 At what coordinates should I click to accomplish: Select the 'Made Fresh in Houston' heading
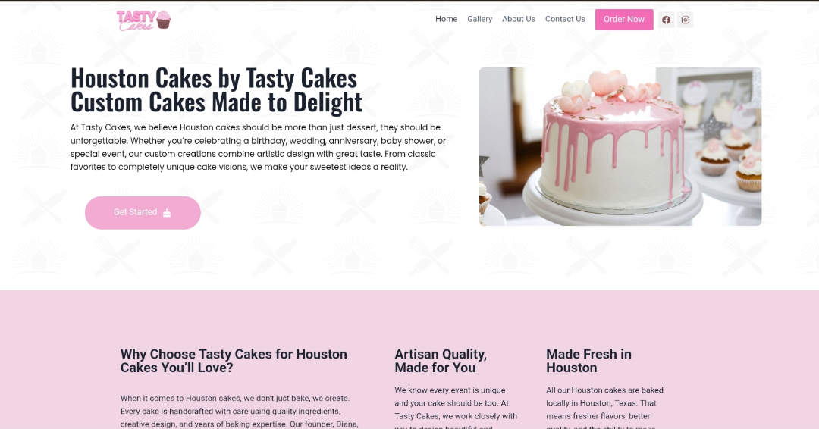click(x=588, y=361)
